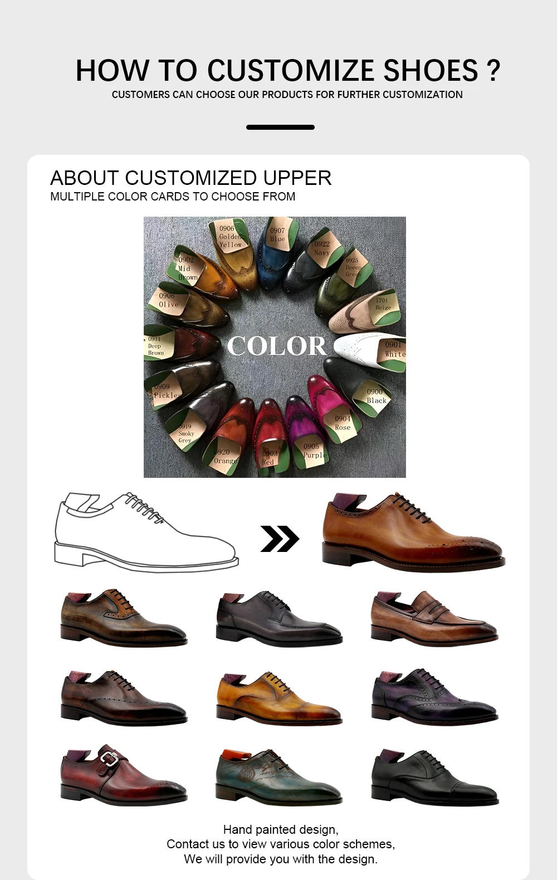Image resolution: width=557 pixels, height=880 pixels.
Task: Click the double chevron arrow icon
Action: click(x=280, y=539)
